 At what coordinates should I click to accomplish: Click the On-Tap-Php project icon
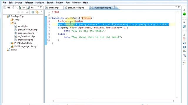pyautogui.click(x=9, y=16)
